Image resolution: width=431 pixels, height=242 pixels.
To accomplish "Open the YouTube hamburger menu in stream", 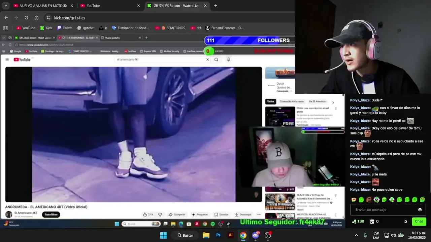I will 7,59.
